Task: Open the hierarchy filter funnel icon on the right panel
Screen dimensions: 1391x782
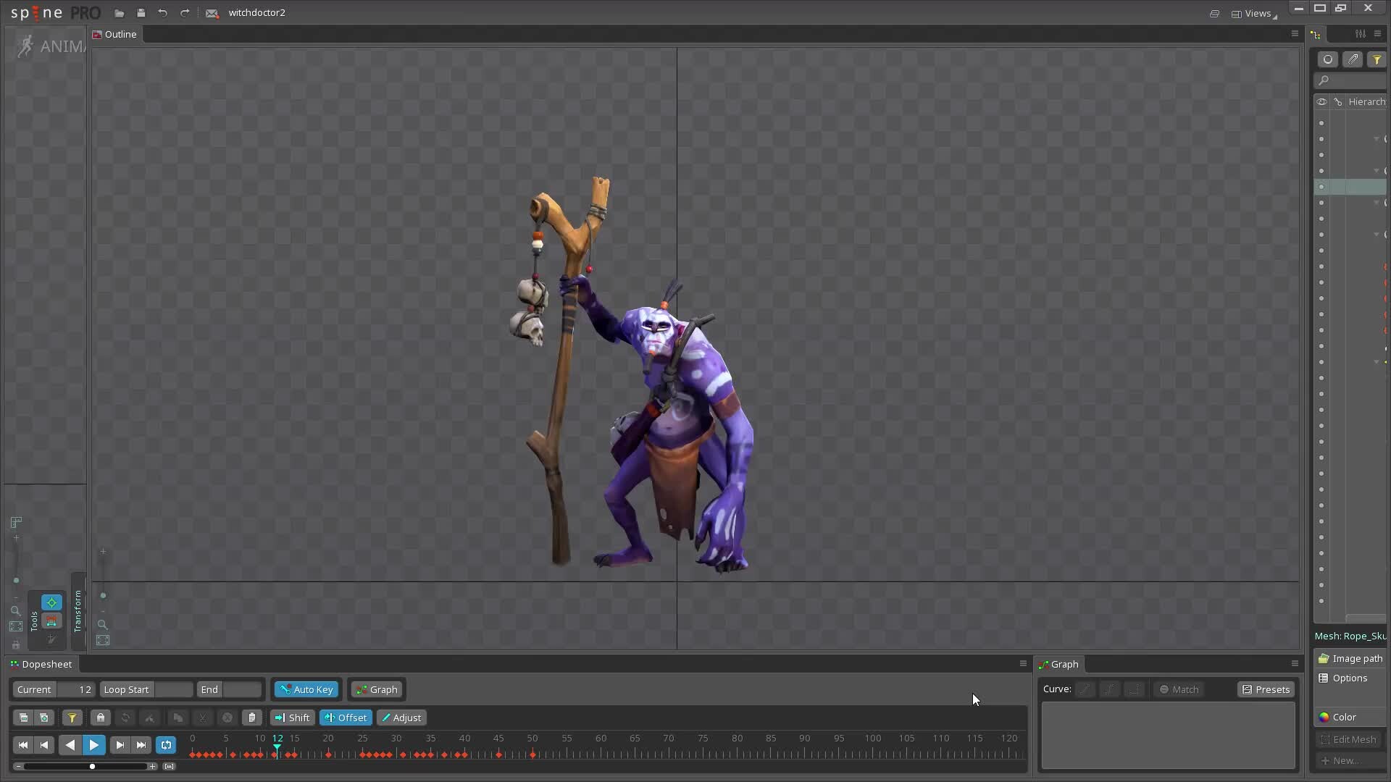Action: (1376, 59)
